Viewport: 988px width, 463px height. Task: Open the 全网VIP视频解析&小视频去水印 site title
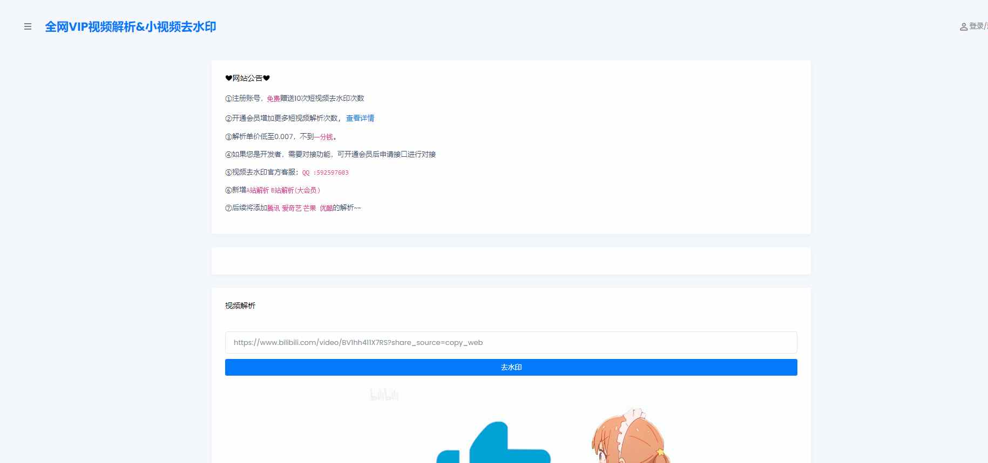[130, 27]
